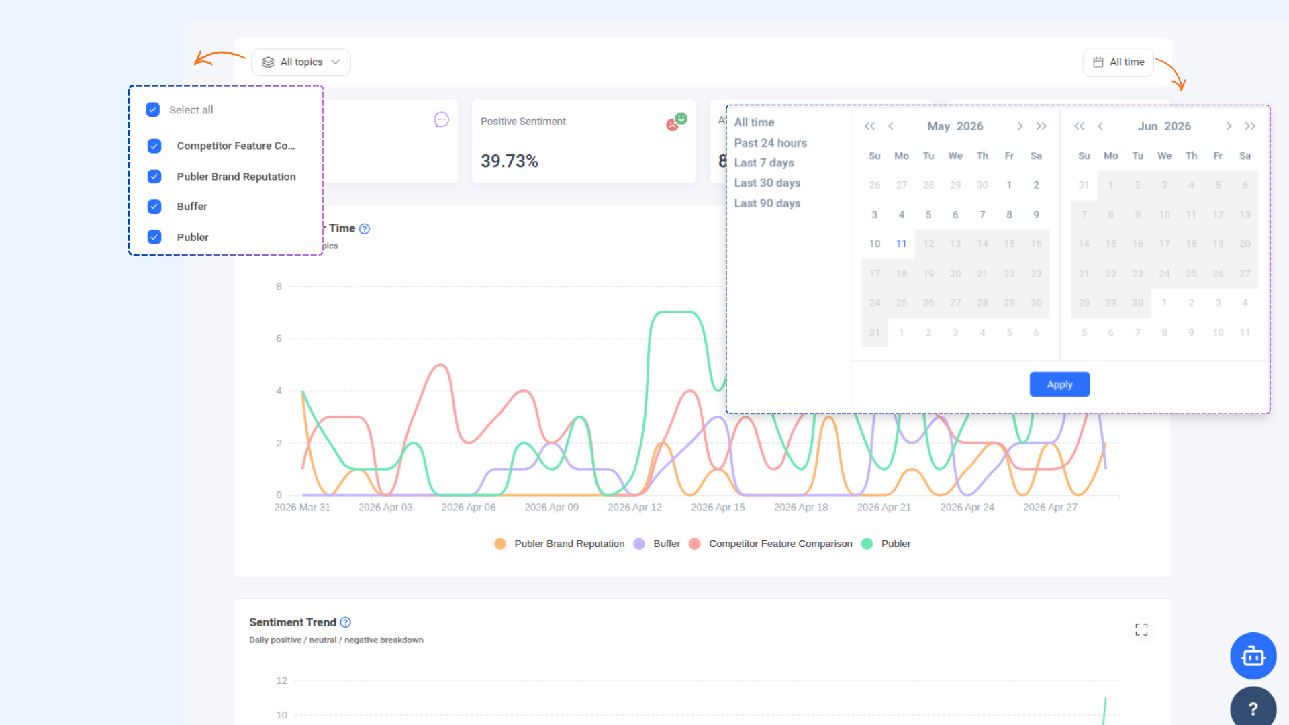Expand Sentiment Trend chart to fullscreen
The image size is (1289, 725).
point(1141,630)
